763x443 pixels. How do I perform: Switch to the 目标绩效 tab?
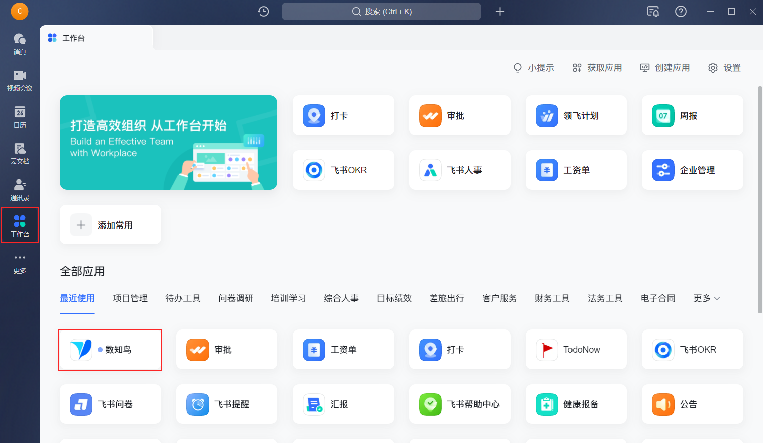(x=394, y=298)
